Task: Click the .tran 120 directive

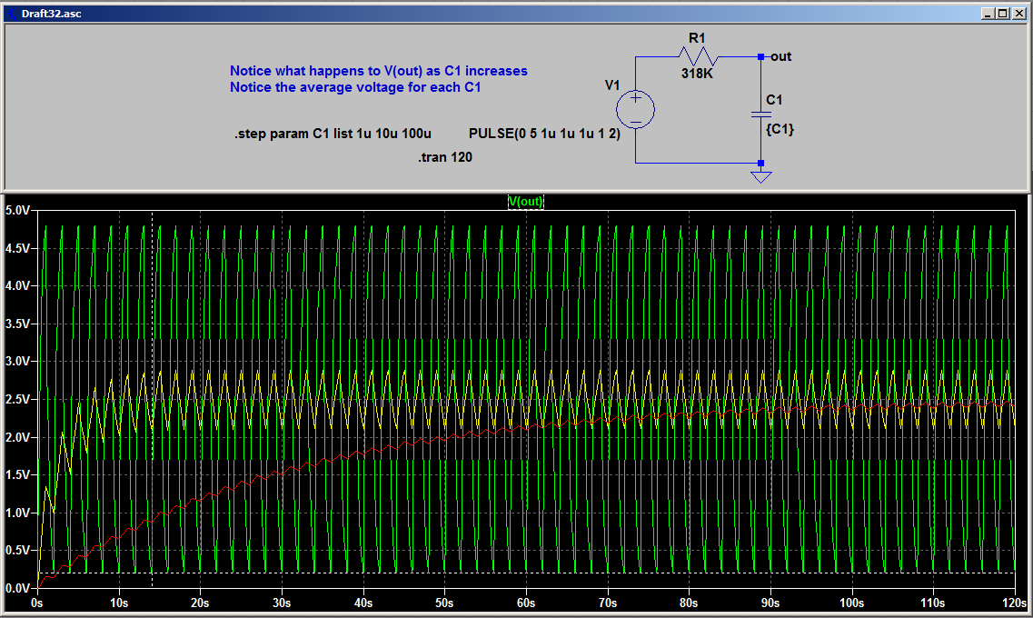Action: pos(444,157)
